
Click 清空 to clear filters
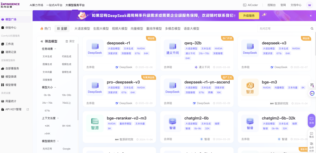pos(70,41)
